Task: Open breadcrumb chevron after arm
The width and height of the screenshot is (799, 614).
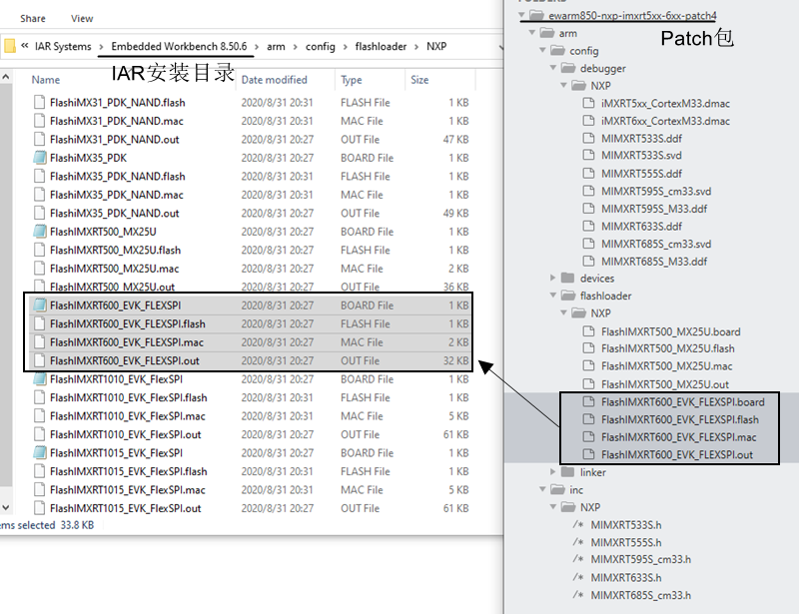Action: (x=295, y=47)
